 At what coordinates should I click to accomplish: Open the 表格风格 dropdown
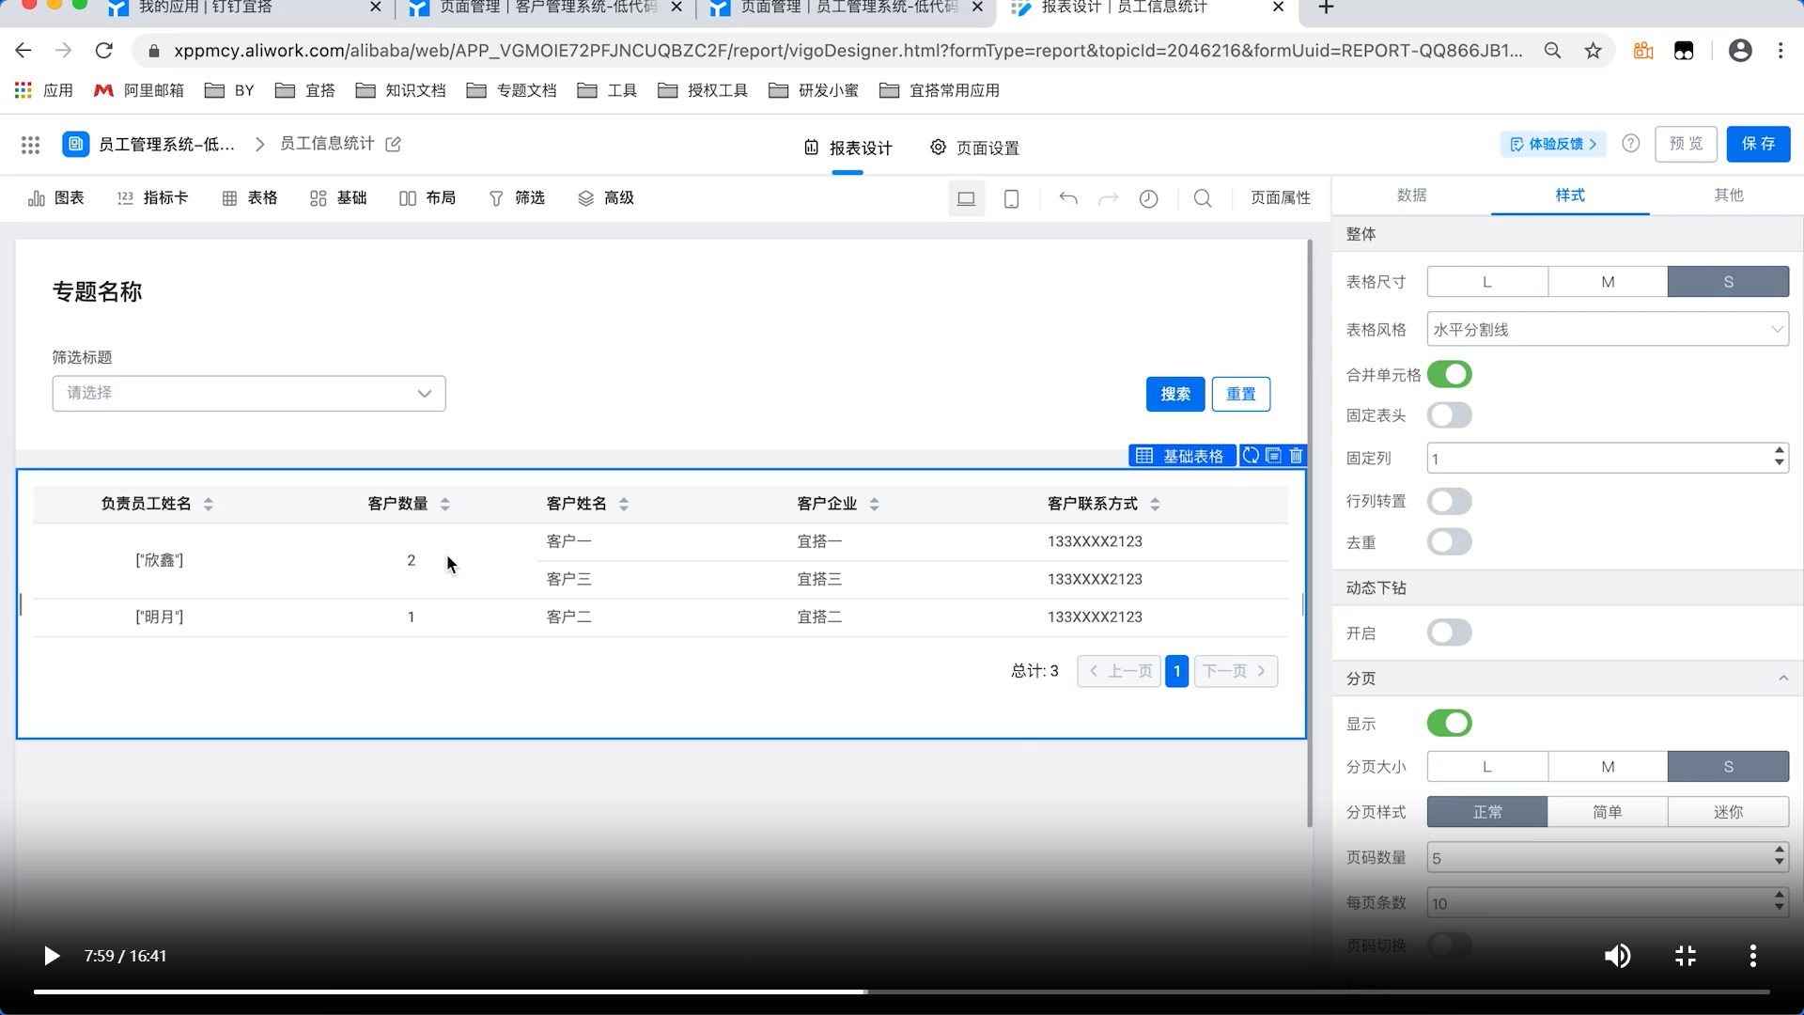click(x=1607, y=330)
